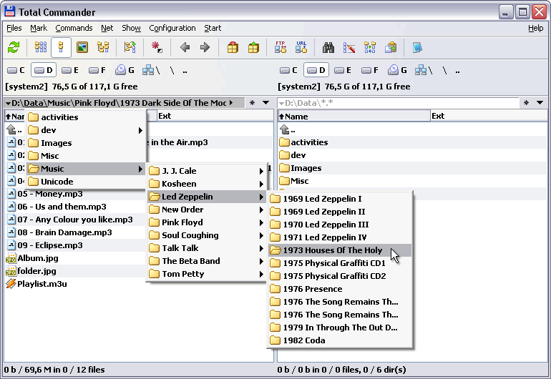Viewport: 551px width, 379px height.
Task: Click the URL download toolbar icon
Action: pyautogui.click(x=301, y=48)
